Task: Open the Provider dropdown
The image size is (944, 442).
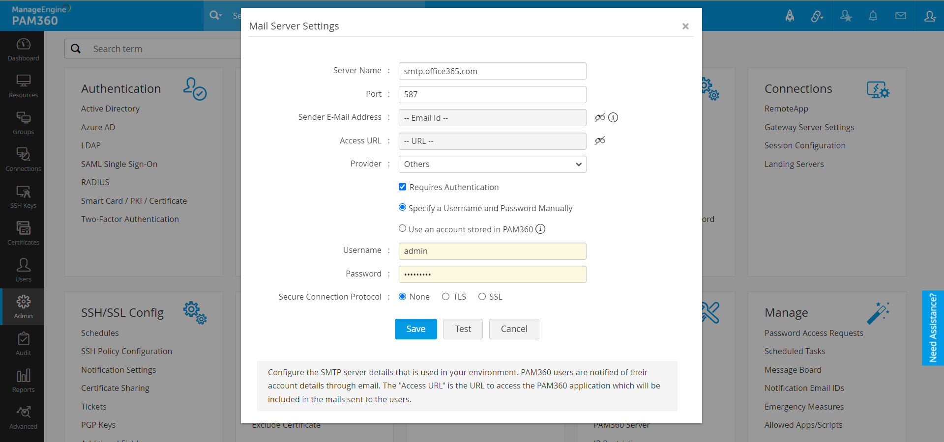Action: [x=492, y=164]
